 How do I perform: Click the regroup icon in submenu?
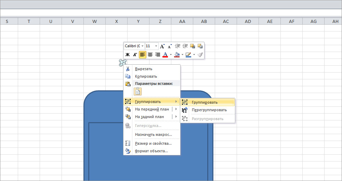pyautogui.click(x=185, y=110)
